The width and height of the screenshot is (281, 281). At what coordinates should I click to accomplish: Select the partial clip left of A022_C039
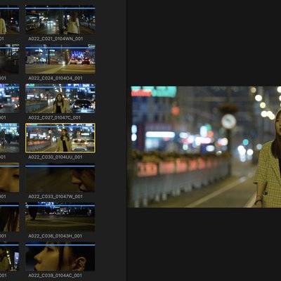click(10, 256)
